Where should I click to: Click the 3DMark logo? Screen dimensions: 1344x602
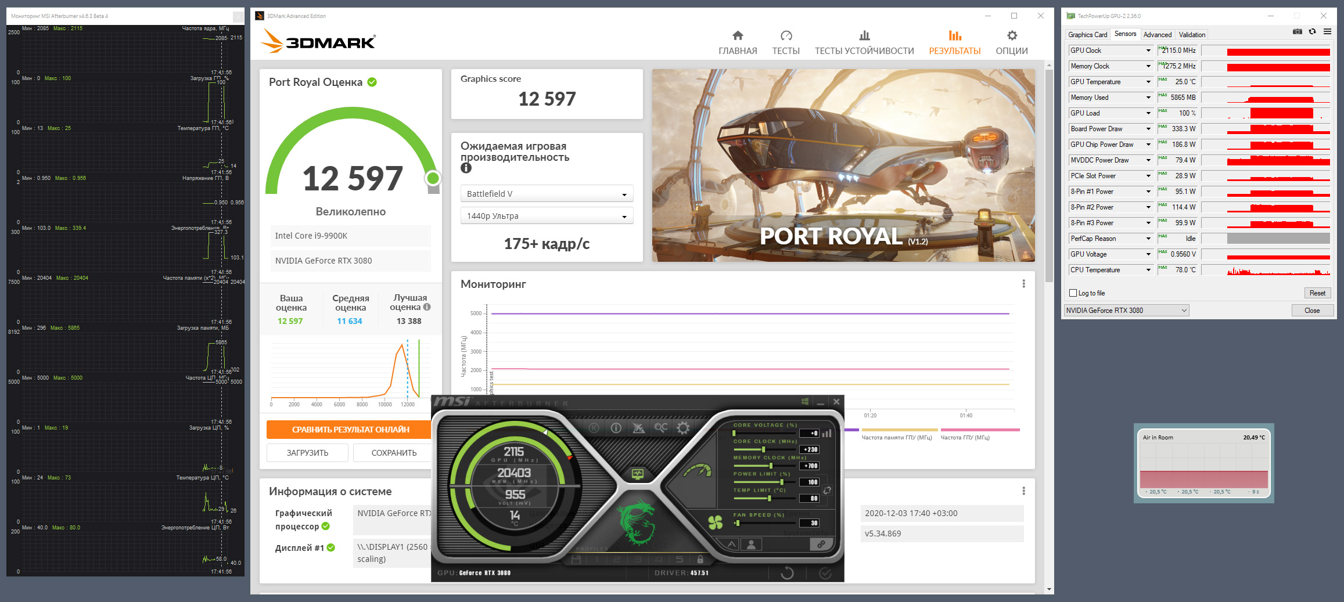(x=318, y=41)
